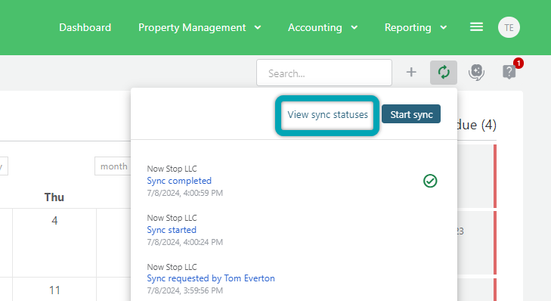Open the TE user avatar menu
Image resolution: width=551 pixels, height=301 pixels.
pyautogui.click(x=509, y=27)
